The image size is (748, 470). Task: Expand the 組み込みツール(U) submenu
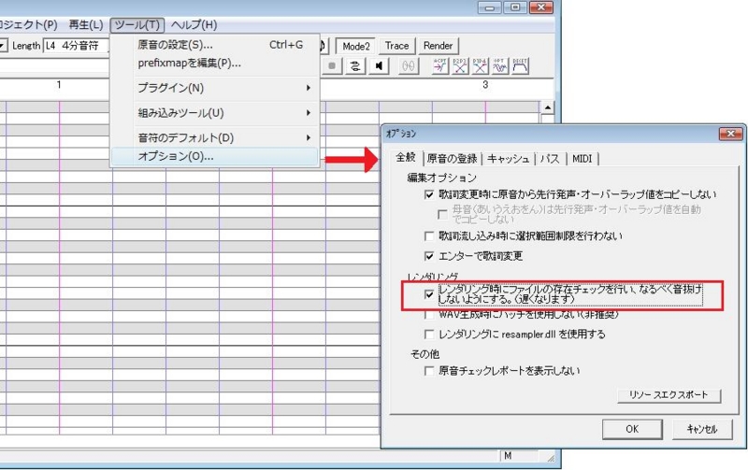click(214, 113)
